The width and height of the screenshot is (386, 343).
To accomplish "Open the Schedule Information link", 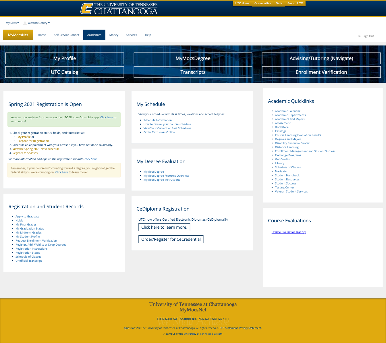I will (x=158, y=120).
